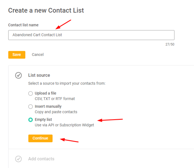Click the Contact list name field label
The height and width of the screenshot is (168, 194).
coord(23,25)
